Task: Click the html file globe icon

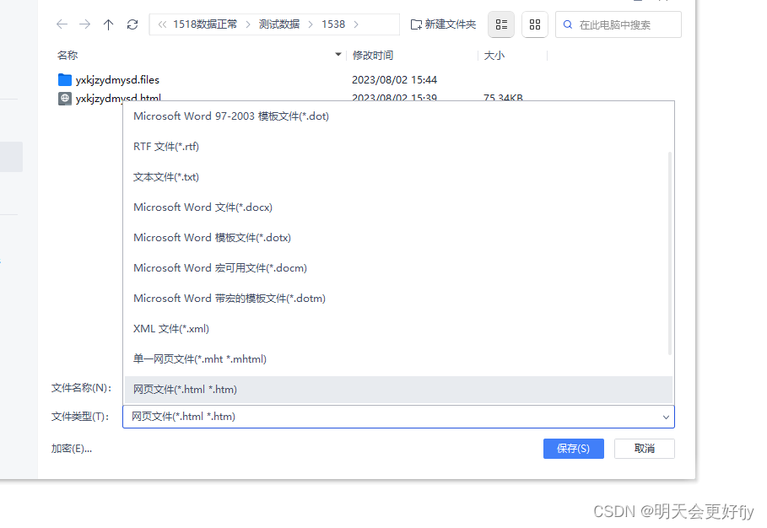Action: [x=65, y=98]
